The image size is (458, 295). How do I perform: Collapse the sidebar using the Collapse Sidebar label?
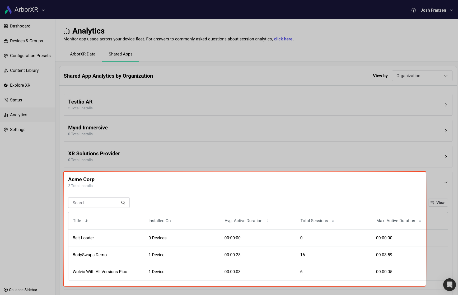pyautogui.click(x=23, y=290)
